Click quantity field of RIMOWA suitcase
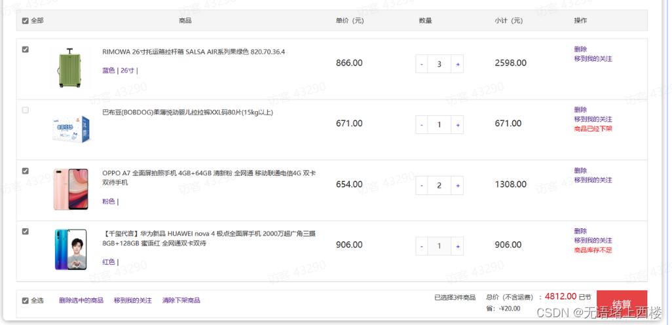672x325 pixels. point(439,64)
